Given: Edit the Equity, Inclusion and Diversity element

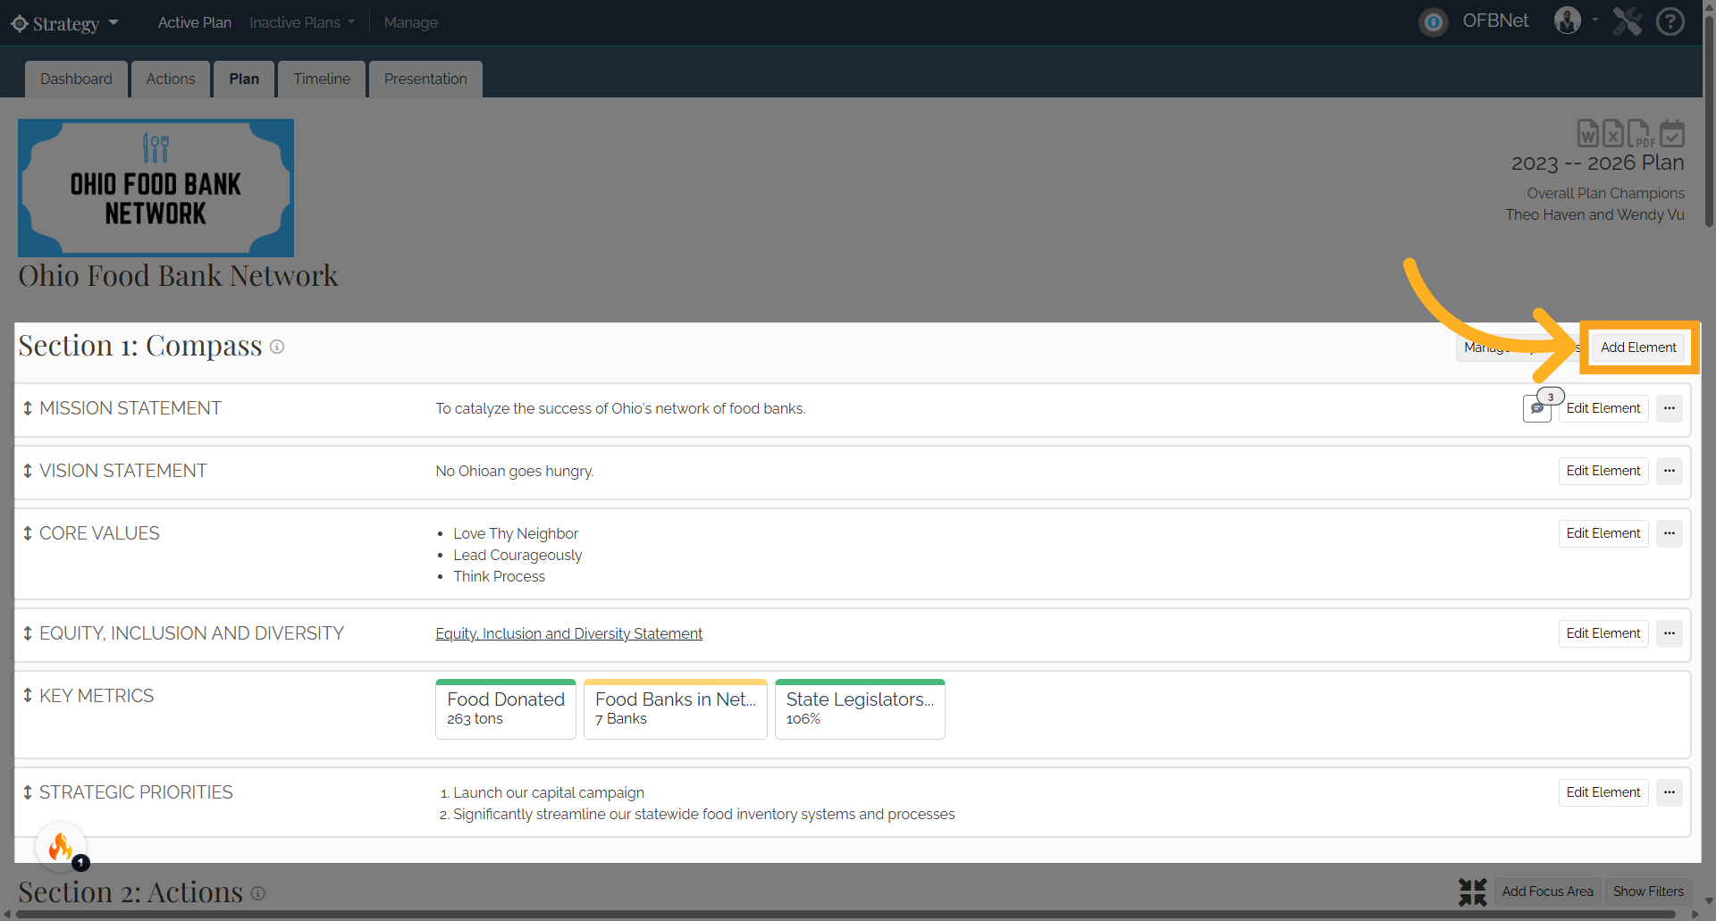Looking at the screenshot, I should 1603,633.
